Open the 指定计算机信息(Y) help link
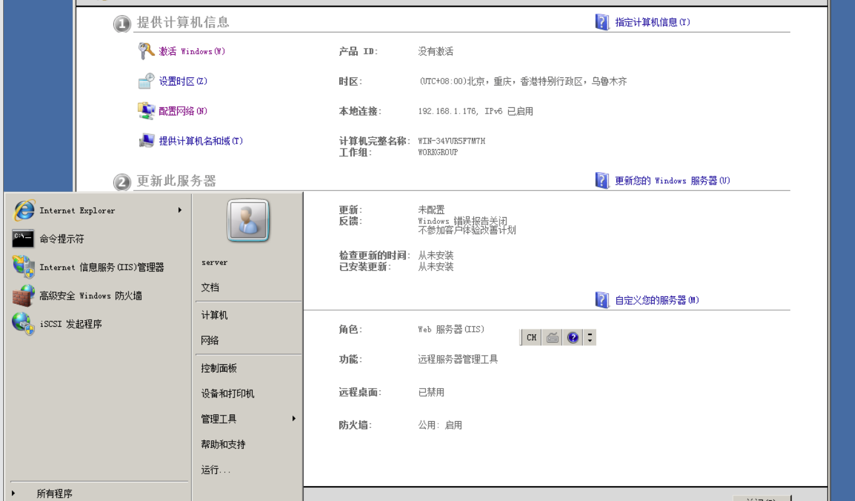Viewport: 855px width, 501px height. pos(653,22)
